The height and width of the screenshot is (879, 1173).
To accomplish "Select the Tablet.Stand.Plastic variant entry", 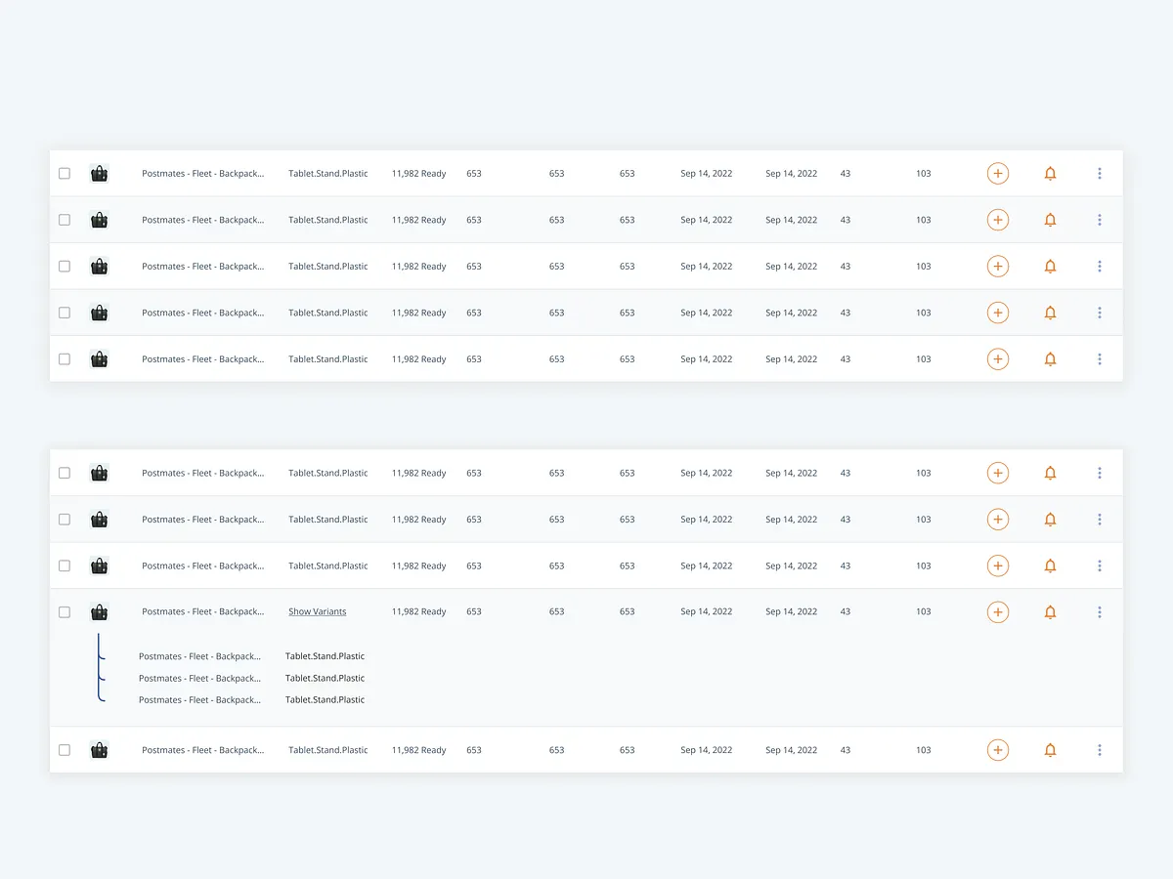I will [324, 655].
